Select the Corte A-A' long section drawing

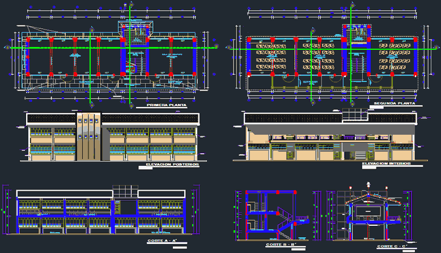102,215
